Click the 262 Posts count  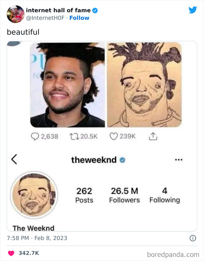84,195
